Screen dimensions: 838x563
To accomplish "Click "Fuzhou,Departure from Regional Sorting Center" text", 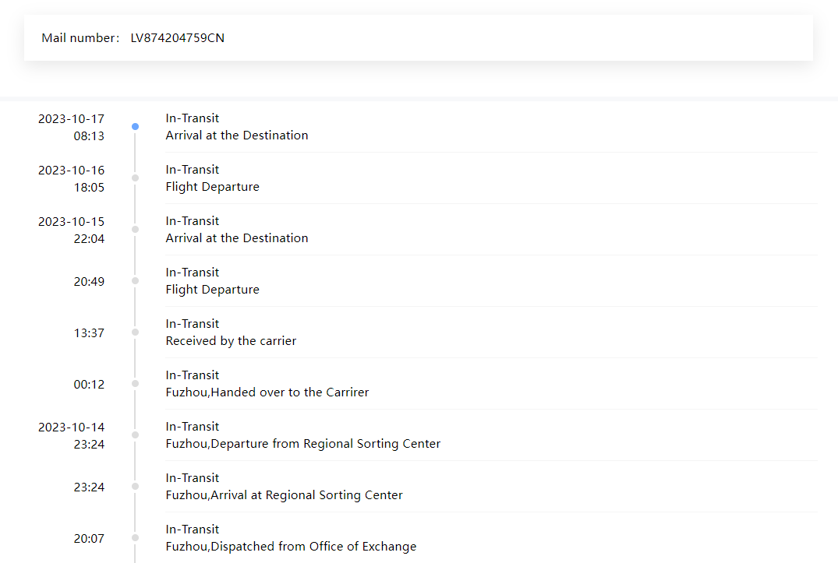I will [302, 444].
